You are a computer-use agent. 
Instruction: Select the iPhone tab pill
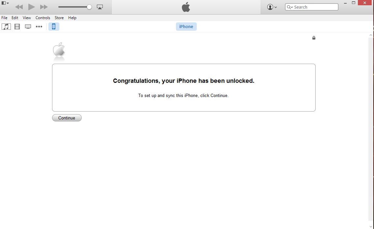click(186, 26)
